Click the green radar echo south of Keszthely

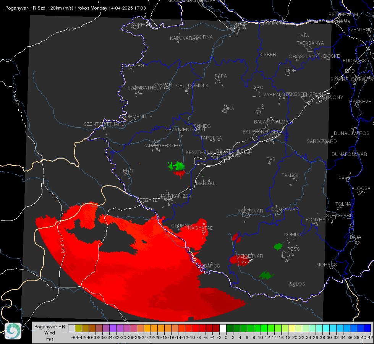pyautogui.click(x=177, y=166)
